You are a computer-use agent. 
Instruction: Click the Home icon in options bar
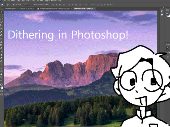(2, 5)
